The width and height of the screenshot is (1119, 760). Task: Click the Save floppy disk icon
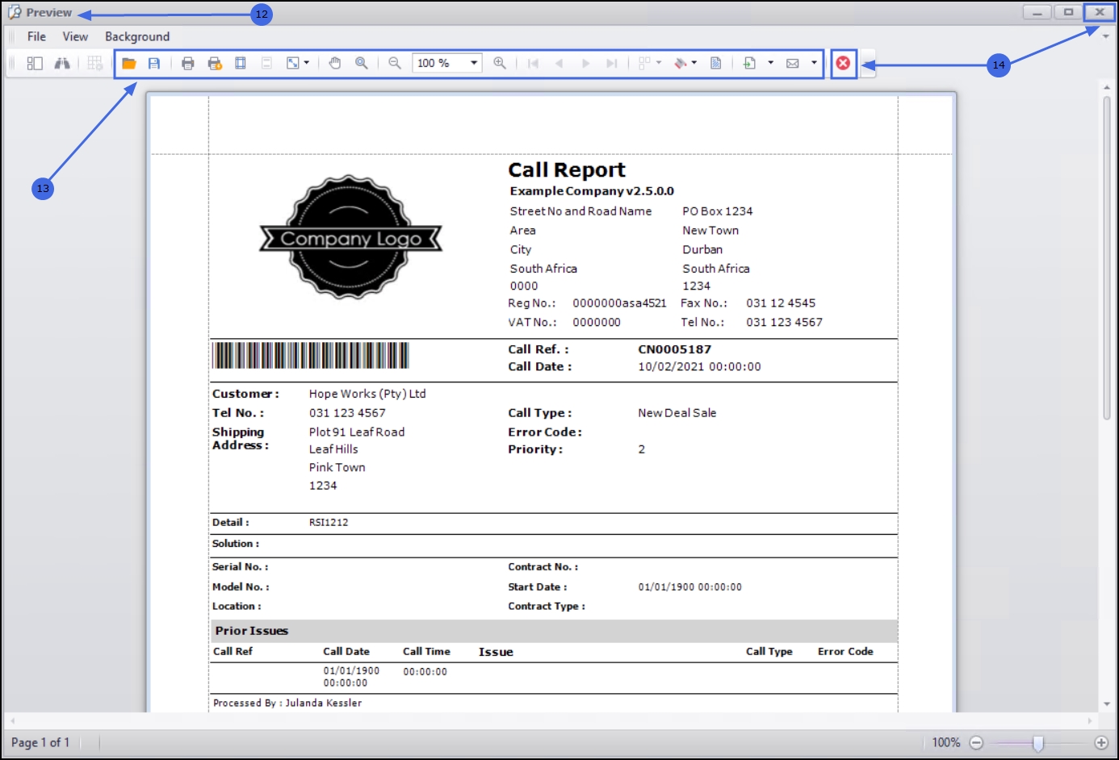point(154,63)
